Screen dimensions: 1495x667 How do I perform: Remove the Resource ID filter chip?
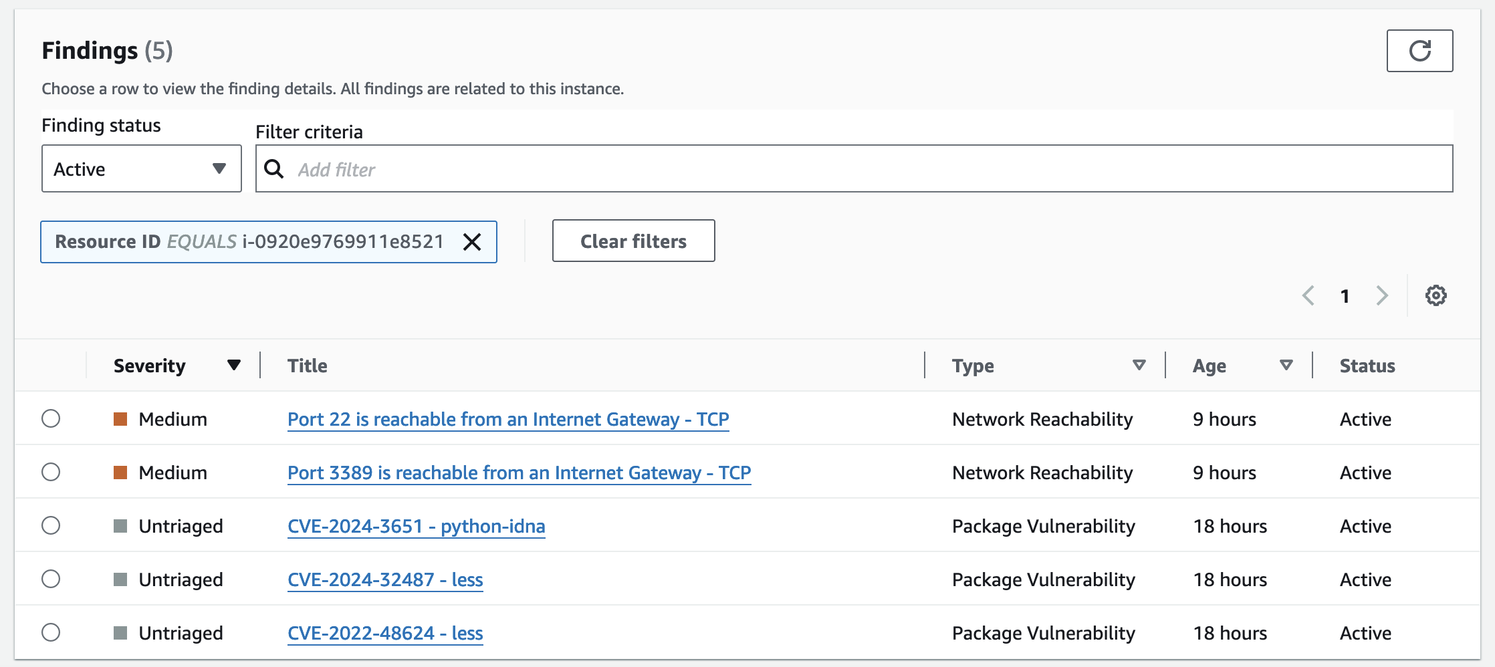472,242
